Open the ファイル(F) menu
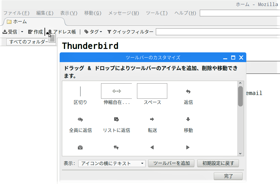This screenshot has height=184, width=280. point(17,13)
